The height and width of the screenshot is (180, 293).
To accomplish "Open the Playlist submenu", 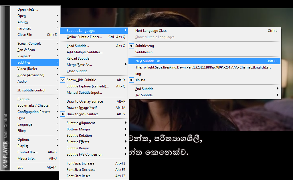I will [x=35, y=146].
